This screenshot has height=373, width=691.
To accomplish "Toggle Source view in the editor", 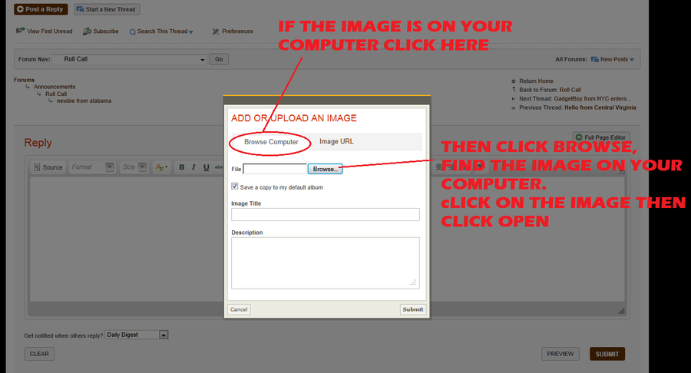I will click(x=48, y=167).
